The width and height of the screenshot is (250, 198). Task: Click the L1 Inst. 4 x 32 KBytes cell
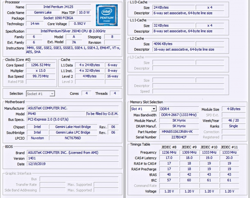[90, 70]
